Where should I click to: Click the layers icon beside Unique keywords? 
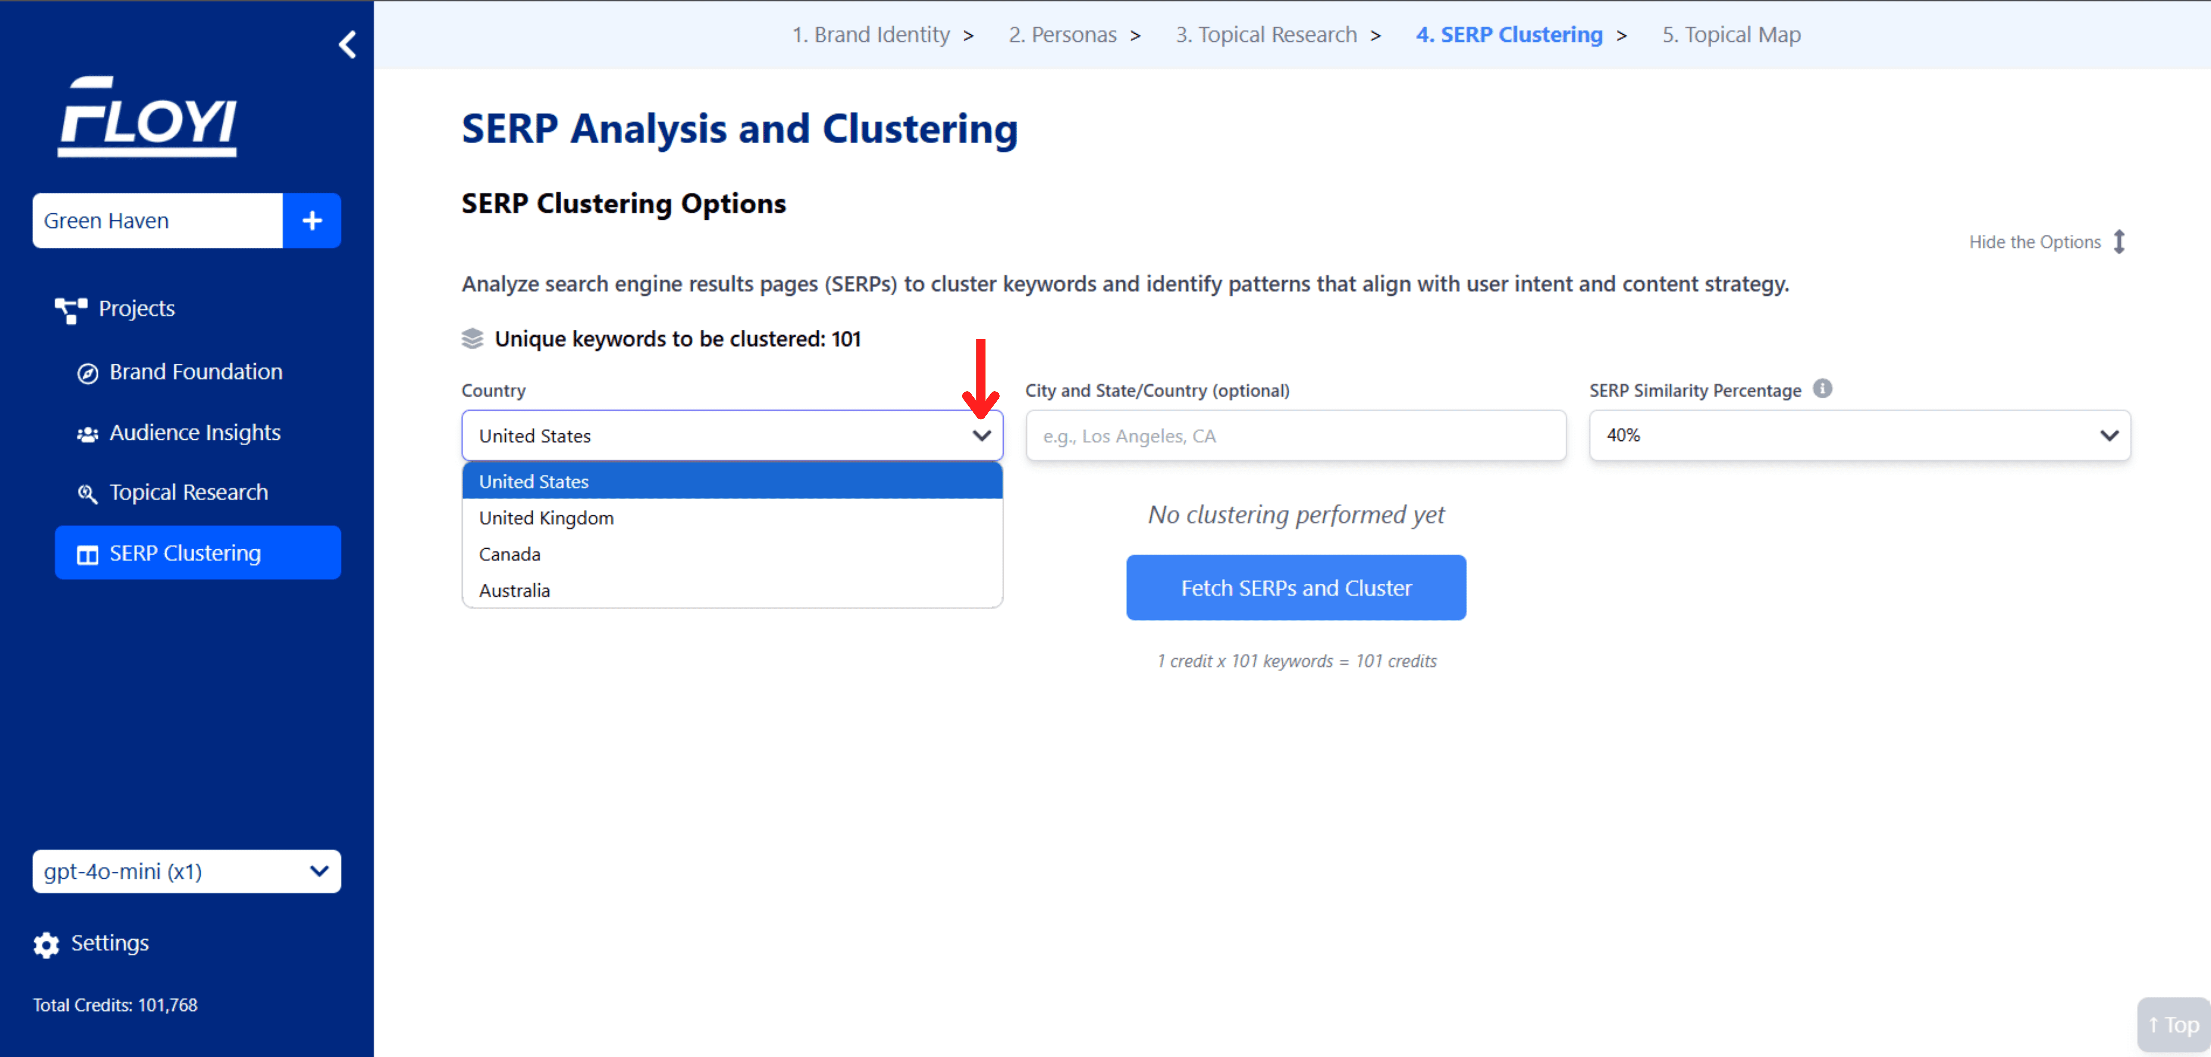pos(472,339)
